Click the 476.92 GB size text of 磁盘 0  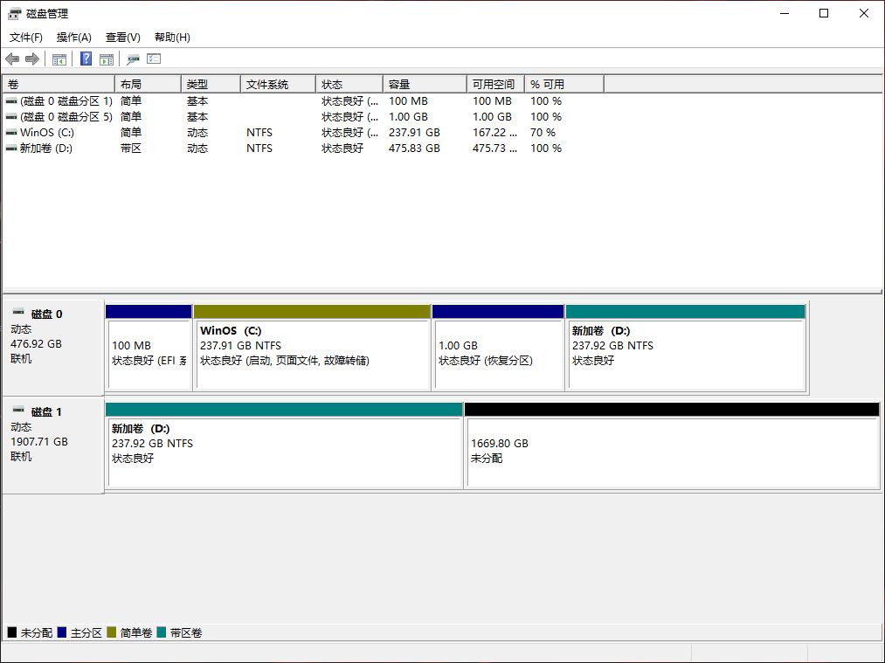click(36, 344)
